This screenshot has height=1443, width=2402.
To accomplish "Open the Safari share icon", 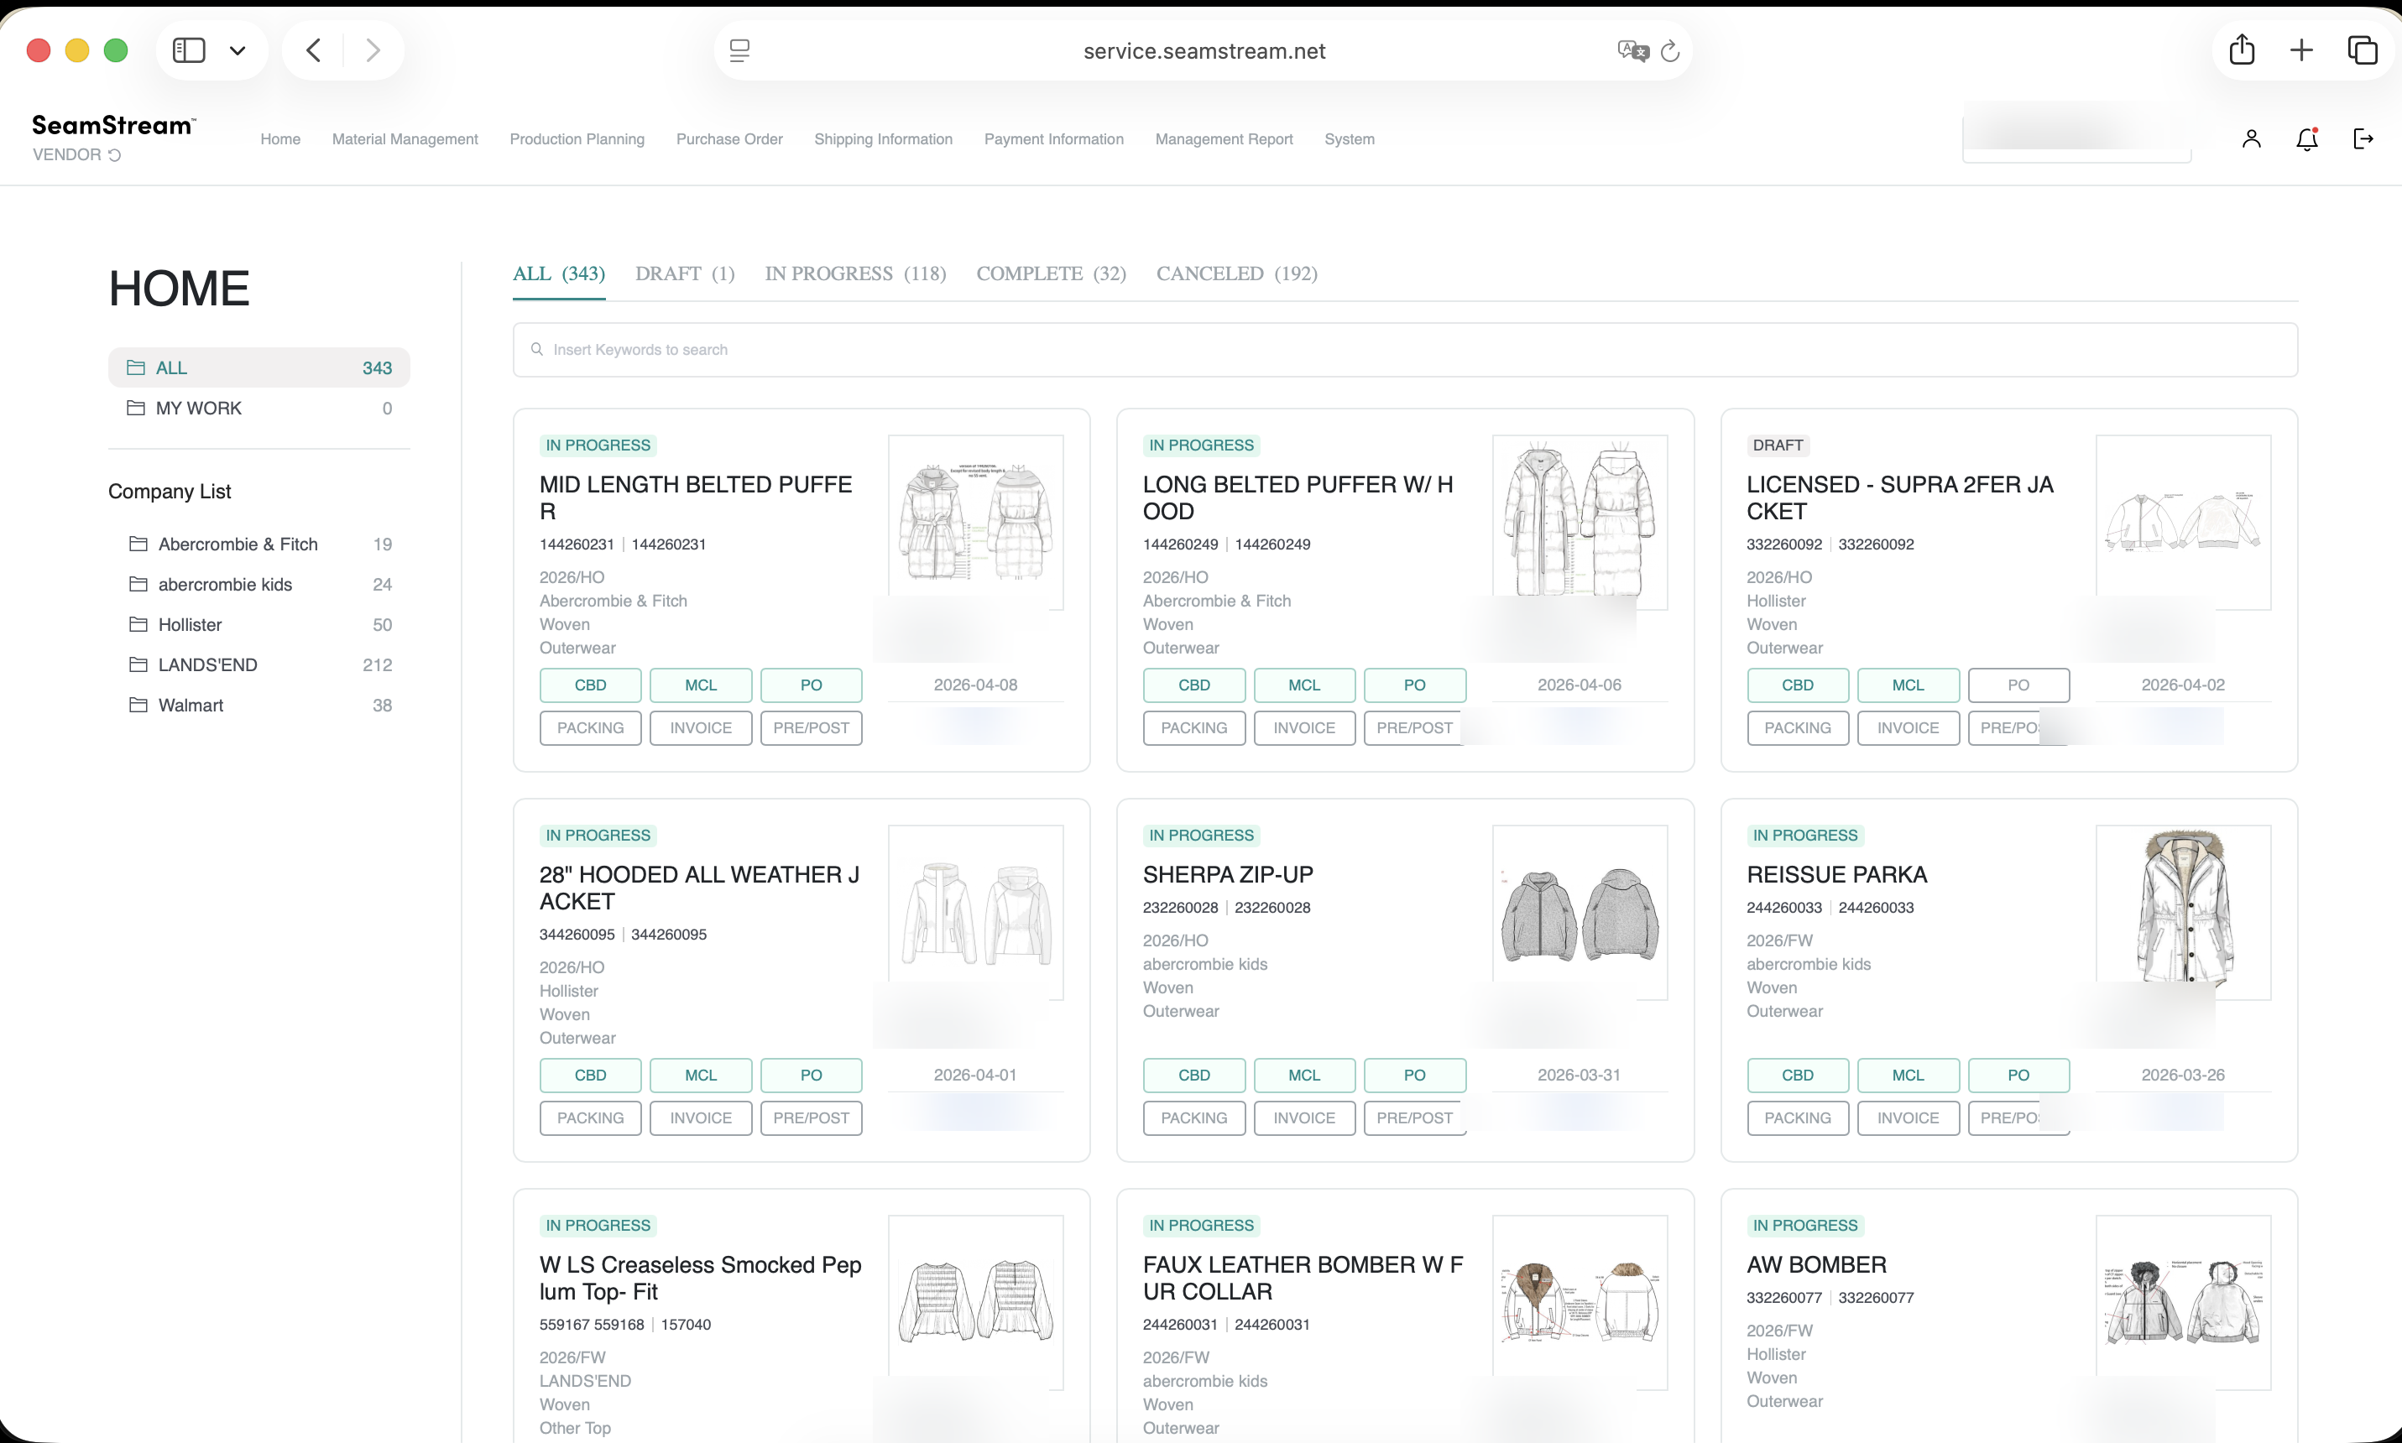I will (x=2243, y=49).
